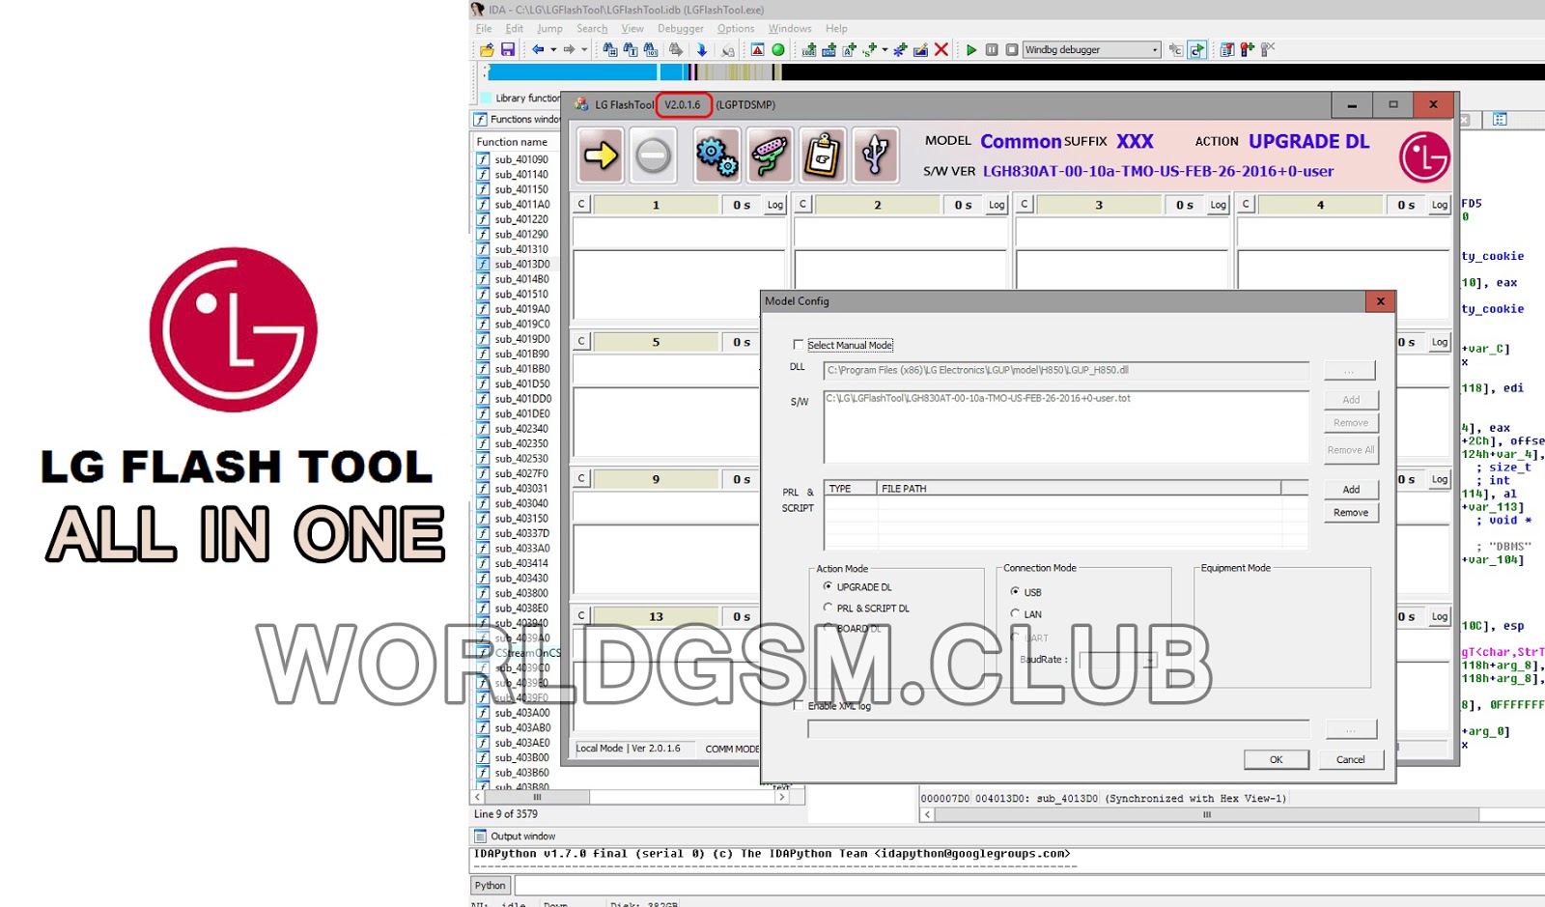Image resolution: width=1545 pixels, height=907 pixels.
Task: Click the enabled Add button beside PRL & SCRIPT table
Action: [x=1350, y=489]
